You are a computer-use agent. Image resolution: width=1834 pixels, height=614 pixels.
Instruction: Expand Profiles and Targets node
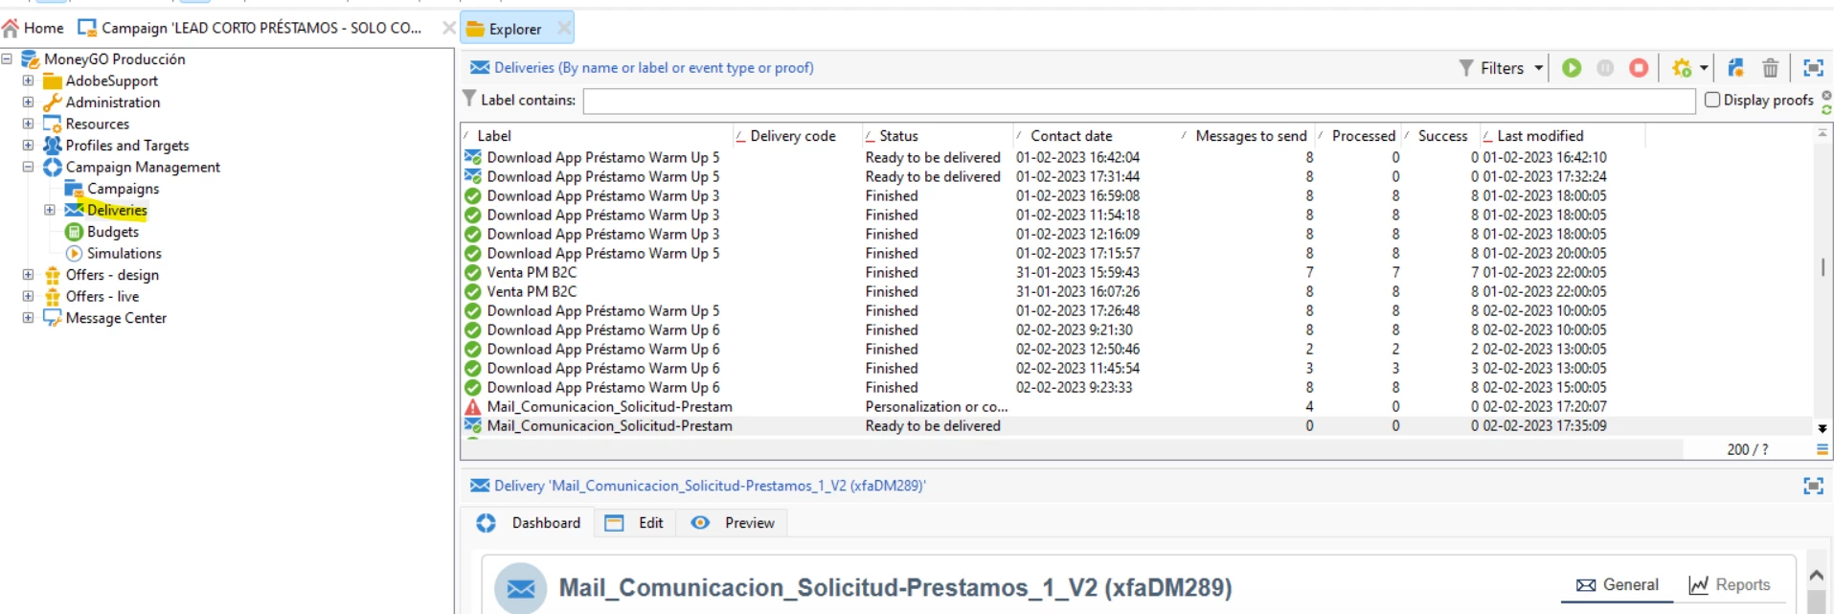point(28,145)
